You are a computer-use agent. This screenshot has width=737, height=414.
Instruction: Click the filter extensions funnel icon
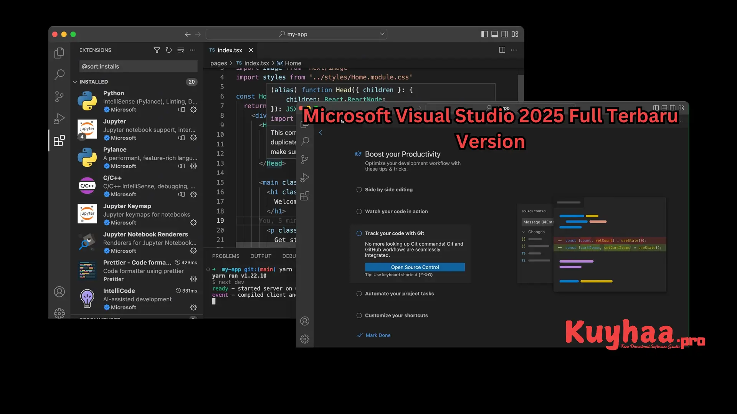click(x=157, y=50)
